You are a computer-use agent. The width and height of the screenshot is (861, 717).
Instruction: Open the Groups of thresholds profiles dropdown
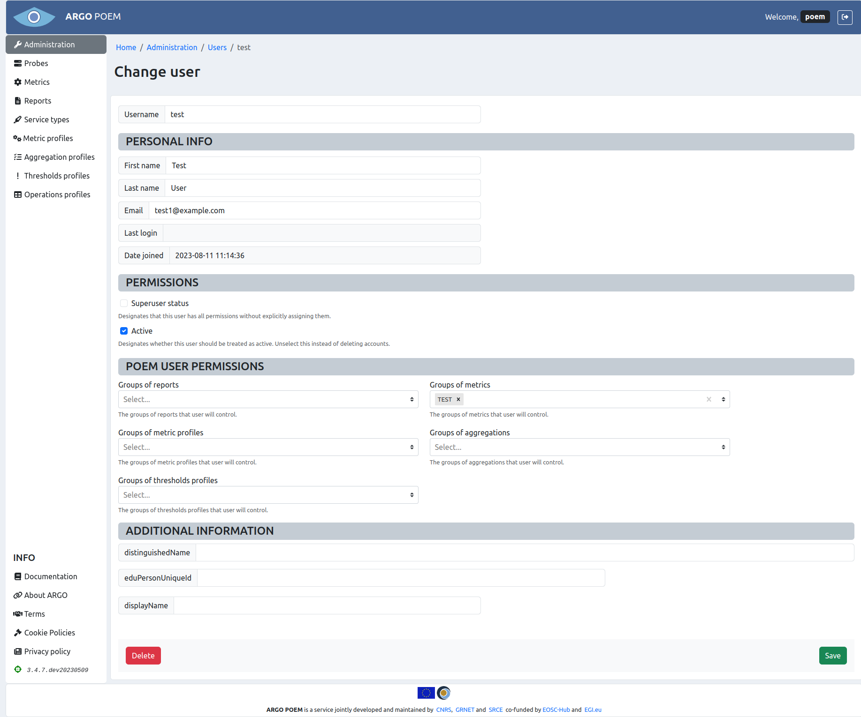point(268,495)
